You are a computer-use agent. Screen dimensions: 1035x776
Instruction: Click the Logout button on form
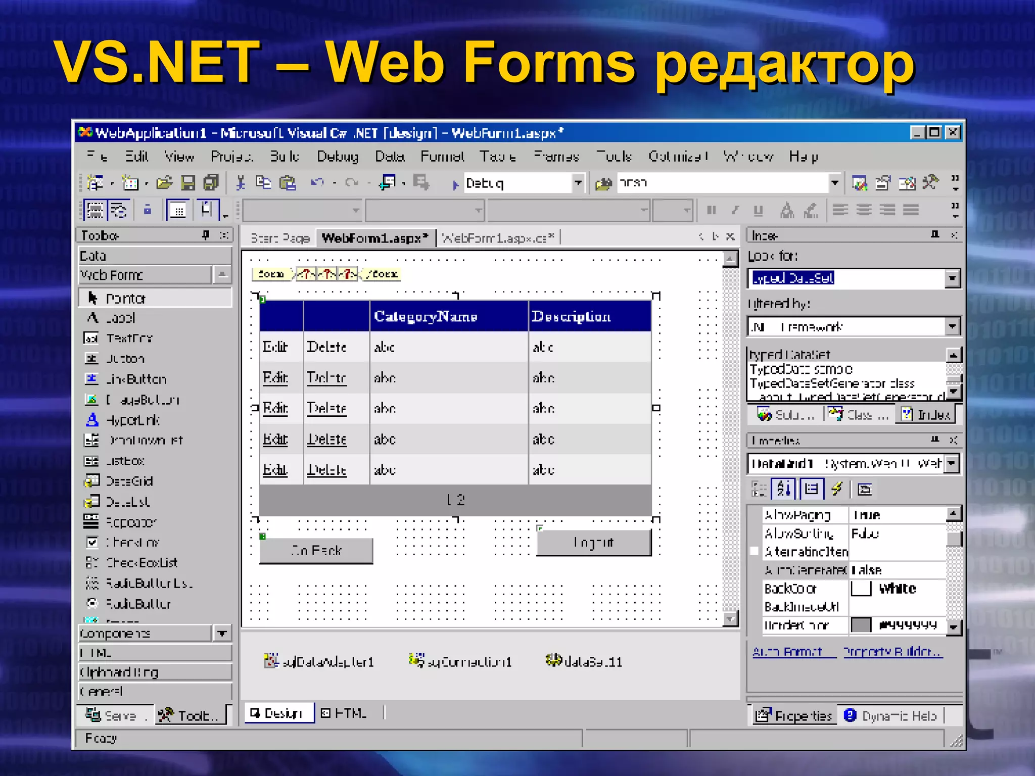pos(594,543)
